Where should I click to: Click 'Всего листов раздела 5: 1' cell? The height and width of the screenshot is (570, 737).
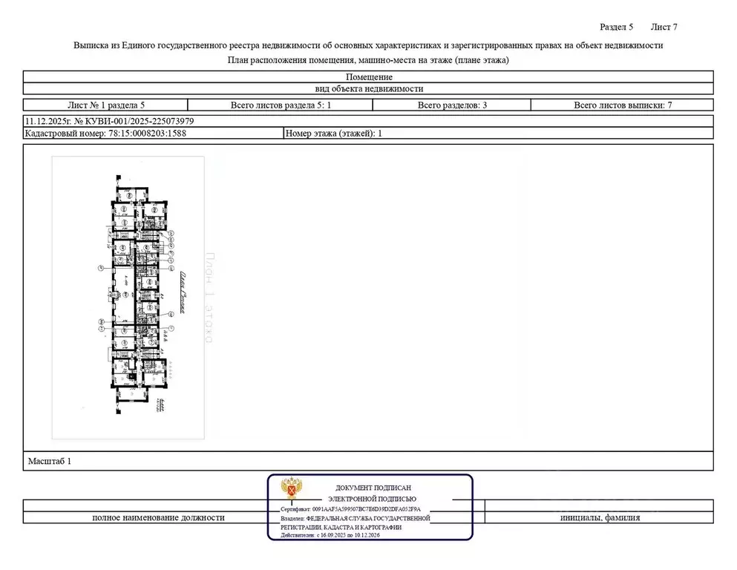(x=281, y=105)
